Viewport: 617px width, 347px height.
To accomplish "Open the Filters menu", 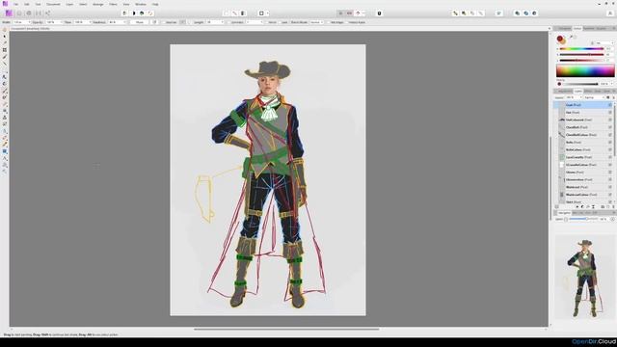I will pyautogui.click(x=113, y=4).
